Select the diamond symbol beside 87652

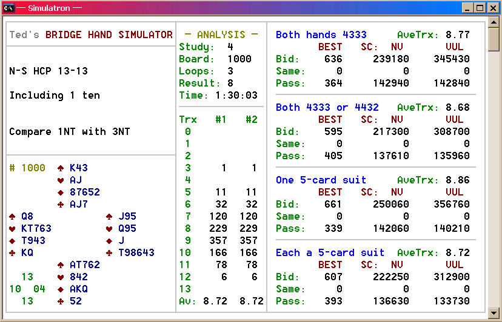[x=61, y=192]
